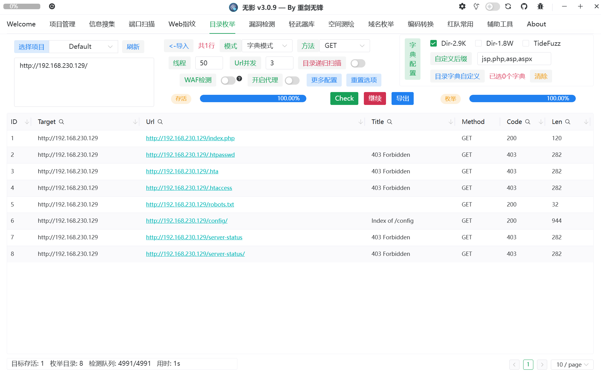This screenshot has height=378, width=601.
Task: Toggle the light/dark theme switch
Action: pyautogui.click(x=492, y=6)
